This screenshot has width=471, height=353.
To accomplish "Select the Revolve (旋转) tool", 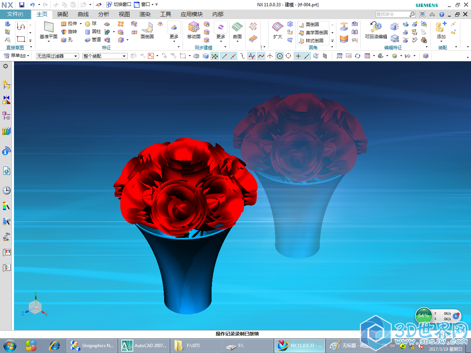I will coord(69,32).
